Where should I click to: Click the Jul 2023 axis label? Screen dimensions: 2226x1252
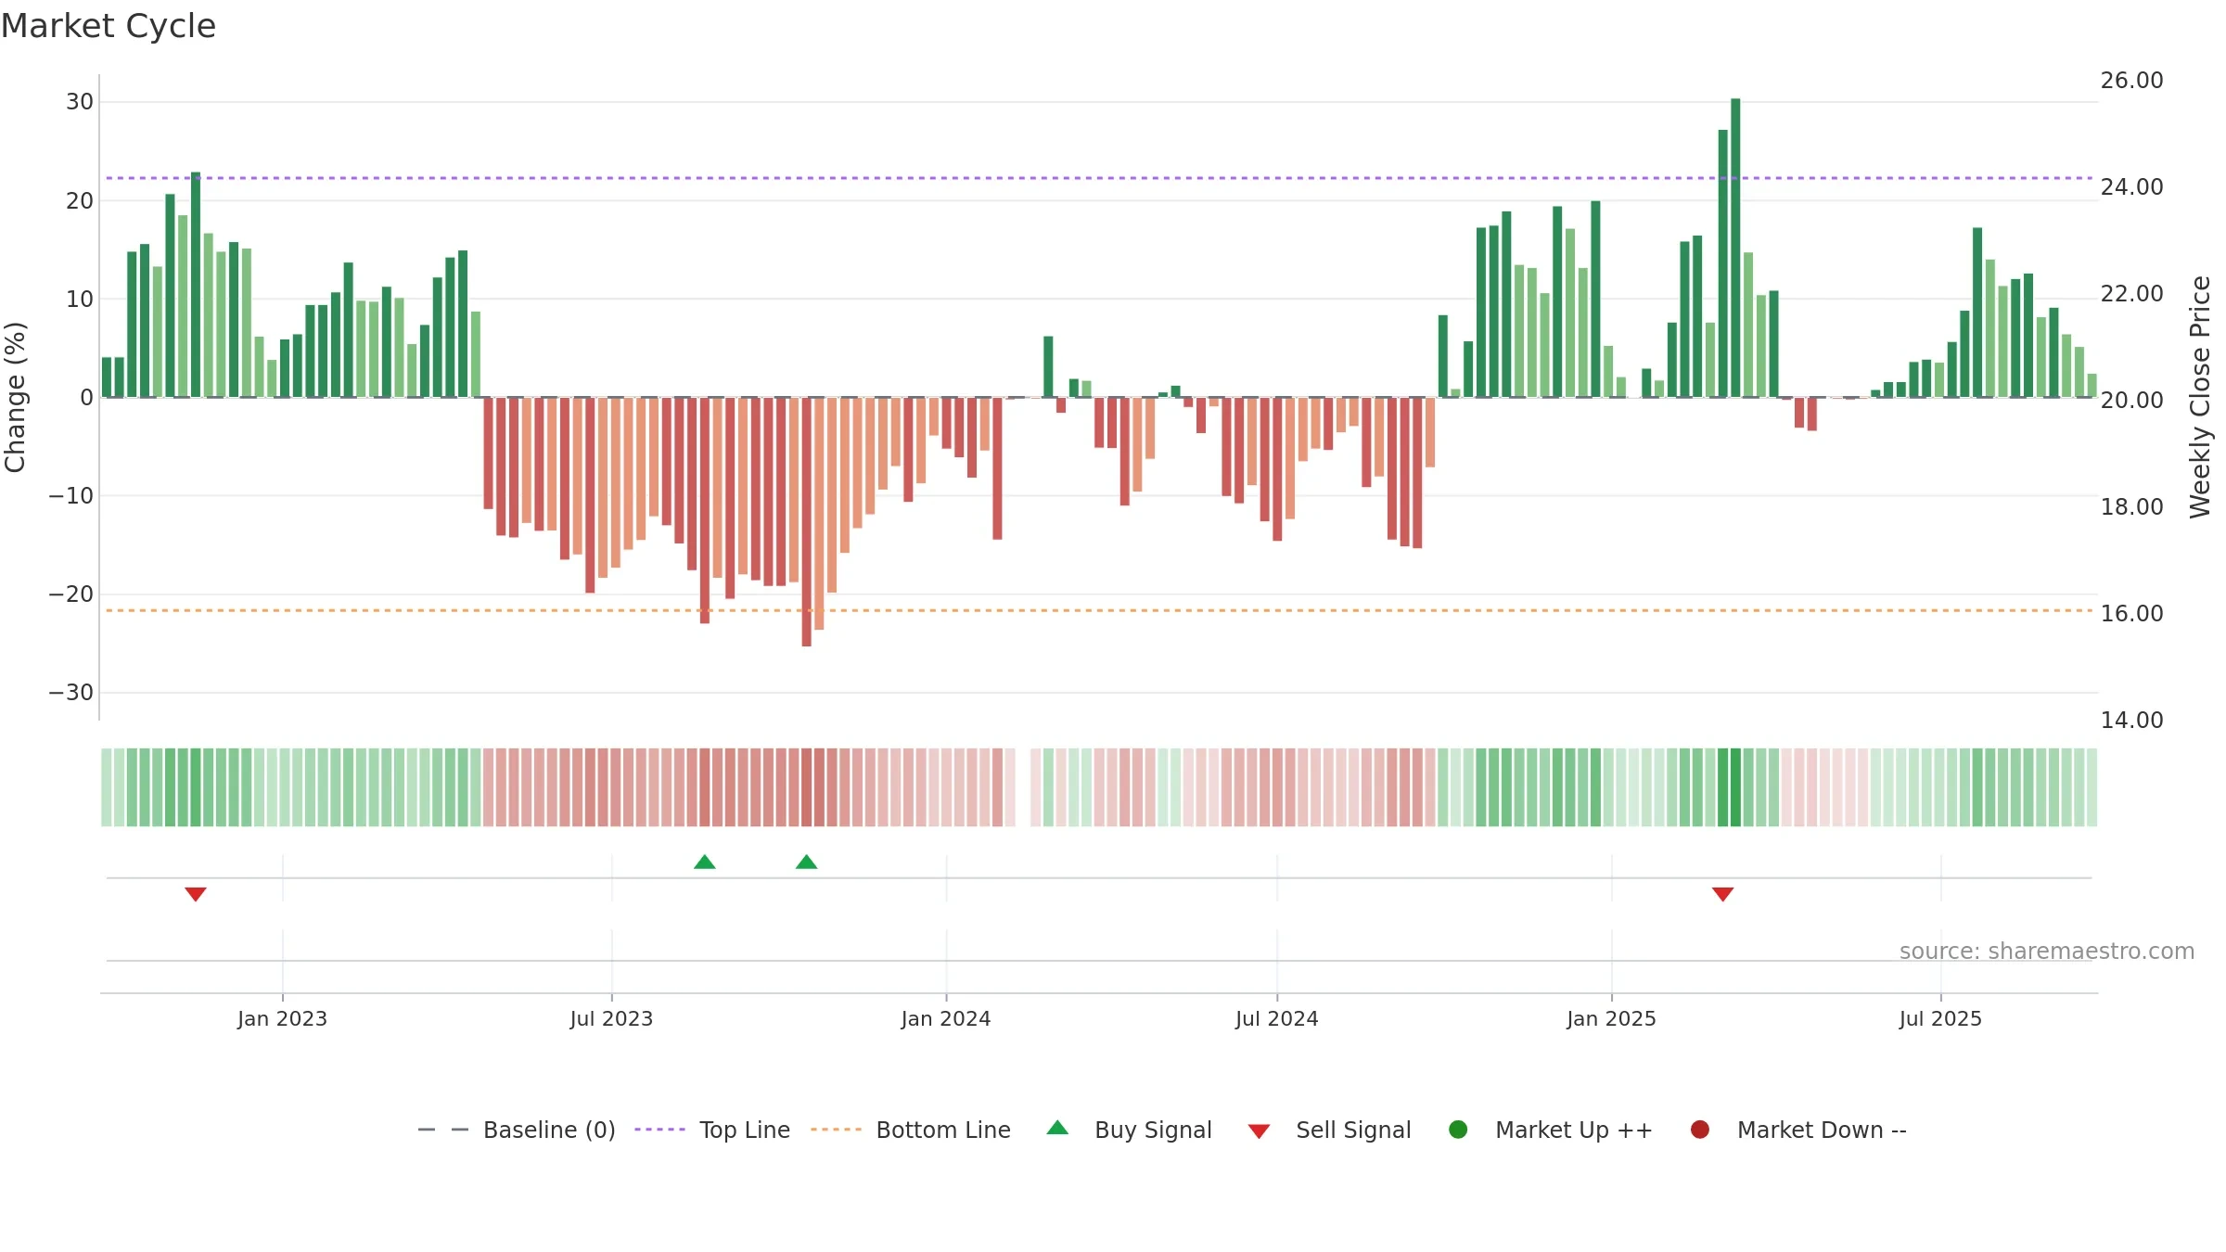(x=612, y=1018)
